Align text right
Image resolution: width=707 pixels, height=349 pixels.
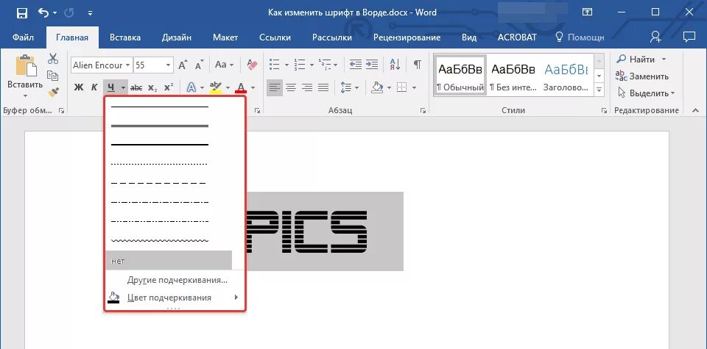307,87
